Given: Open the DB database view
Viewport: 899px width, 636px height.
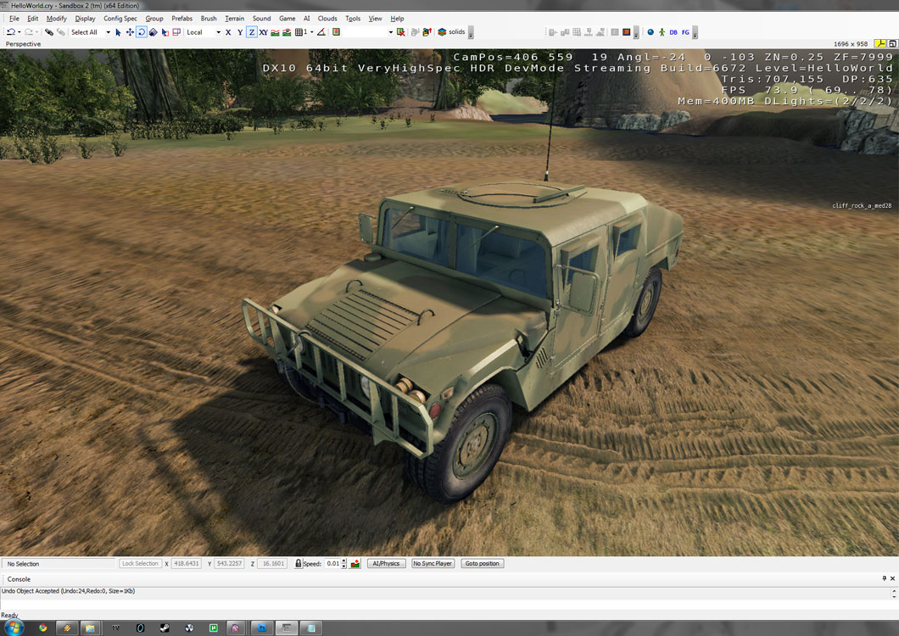Looking at the screenshot, I should [x=673, y=32].
